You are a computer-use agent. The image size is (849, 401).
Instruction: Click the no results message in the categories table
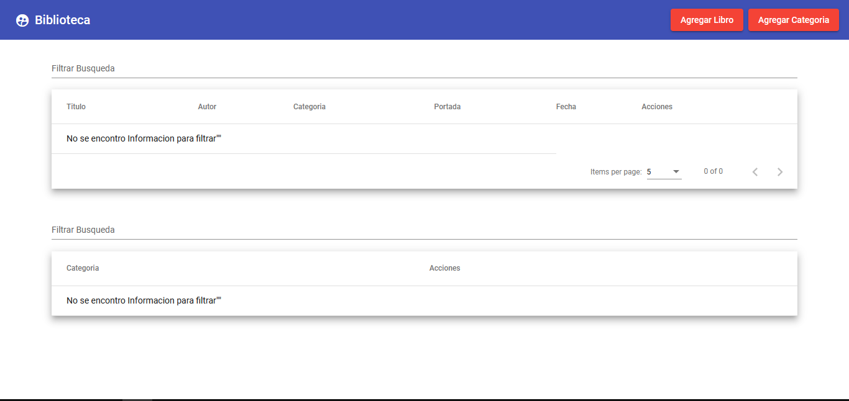pyautogui.click(x=142, y=300)
